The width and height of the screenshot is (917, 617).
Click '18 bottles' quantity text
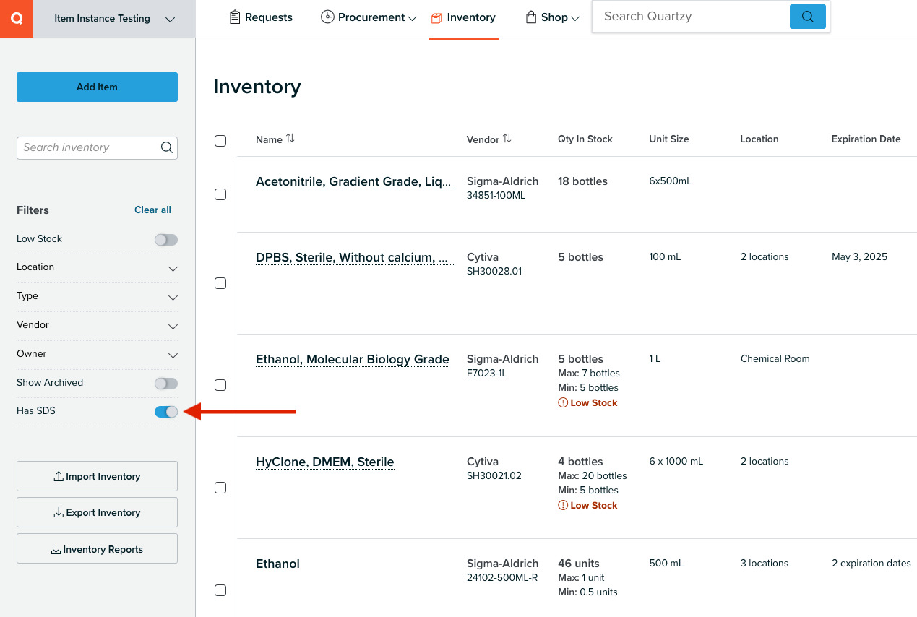click(x=582, y=181)
